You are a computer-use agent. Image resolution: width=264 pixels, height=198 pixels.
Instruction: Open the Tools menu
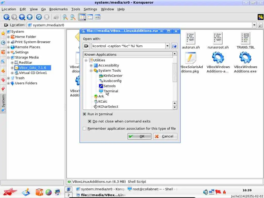pos(76,9)
